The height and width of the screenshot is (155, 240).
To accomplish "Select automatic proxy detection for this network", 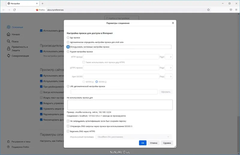I will [68, 42].
